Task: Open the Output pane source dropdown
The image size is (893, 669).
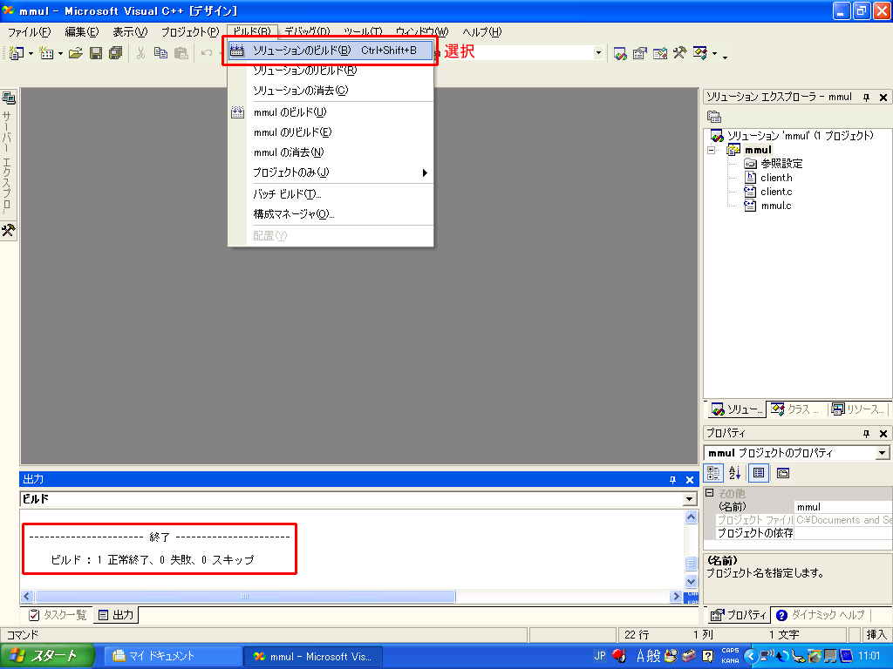Action: [x=689, y=499]
